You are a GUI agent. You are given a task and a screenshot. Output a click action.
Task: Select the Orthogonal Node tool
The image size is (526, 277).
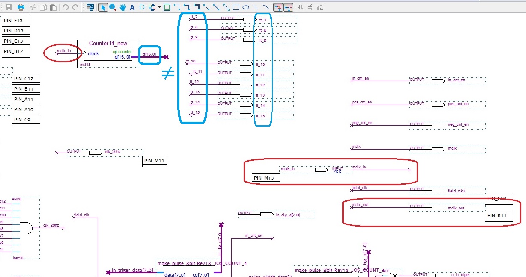(x=177, y=7)
